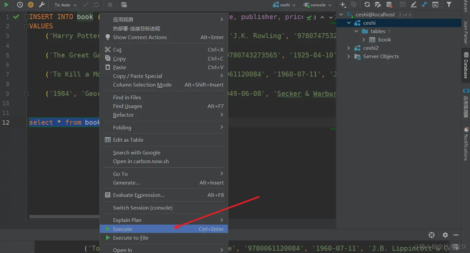Open bottom panel settings gear icon
Image resolution: width=470 pixels, height=253 pixels.
click(x=445, y=235)
